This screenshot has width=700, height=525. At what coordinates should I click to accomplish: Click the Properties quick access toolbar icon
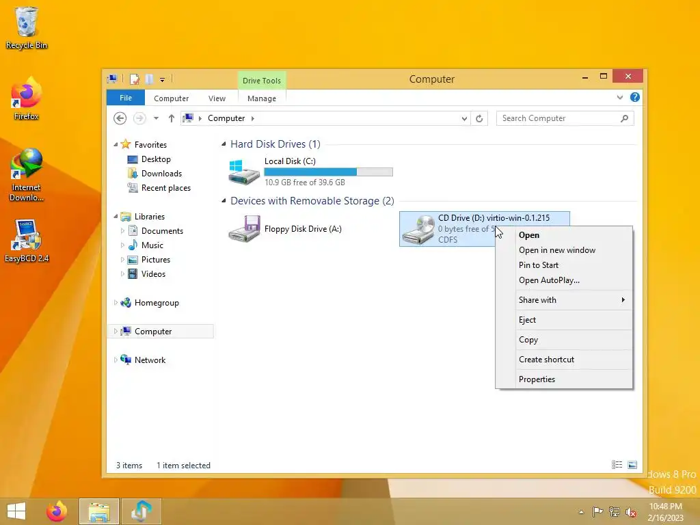135,79
